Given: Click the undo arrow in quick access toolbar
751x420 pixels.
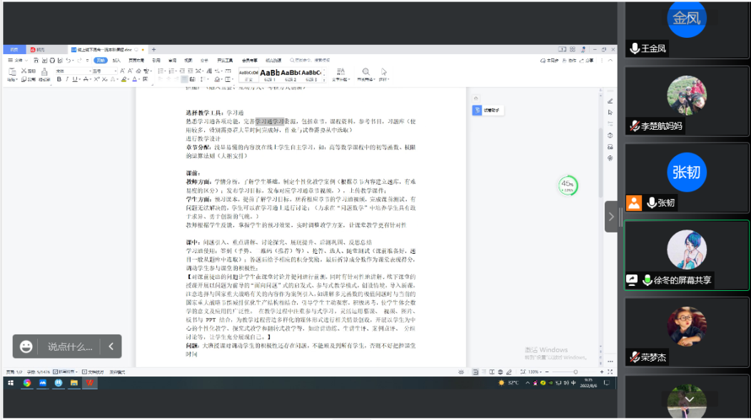Looking at the screenshot, I should (x=68, y=61).
